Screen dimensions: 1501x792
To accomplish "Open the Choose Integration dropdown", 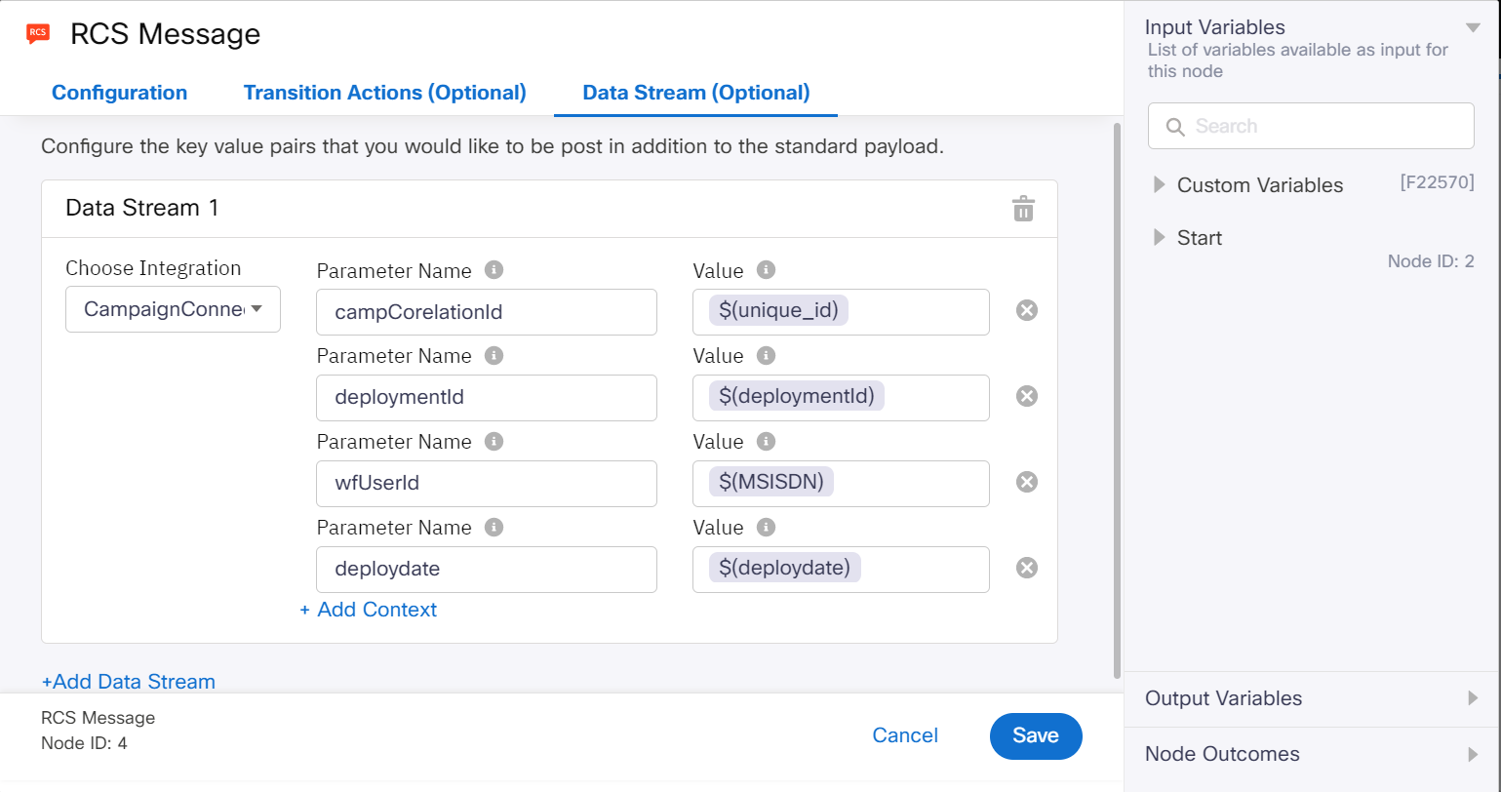I will tap(173, 308).
